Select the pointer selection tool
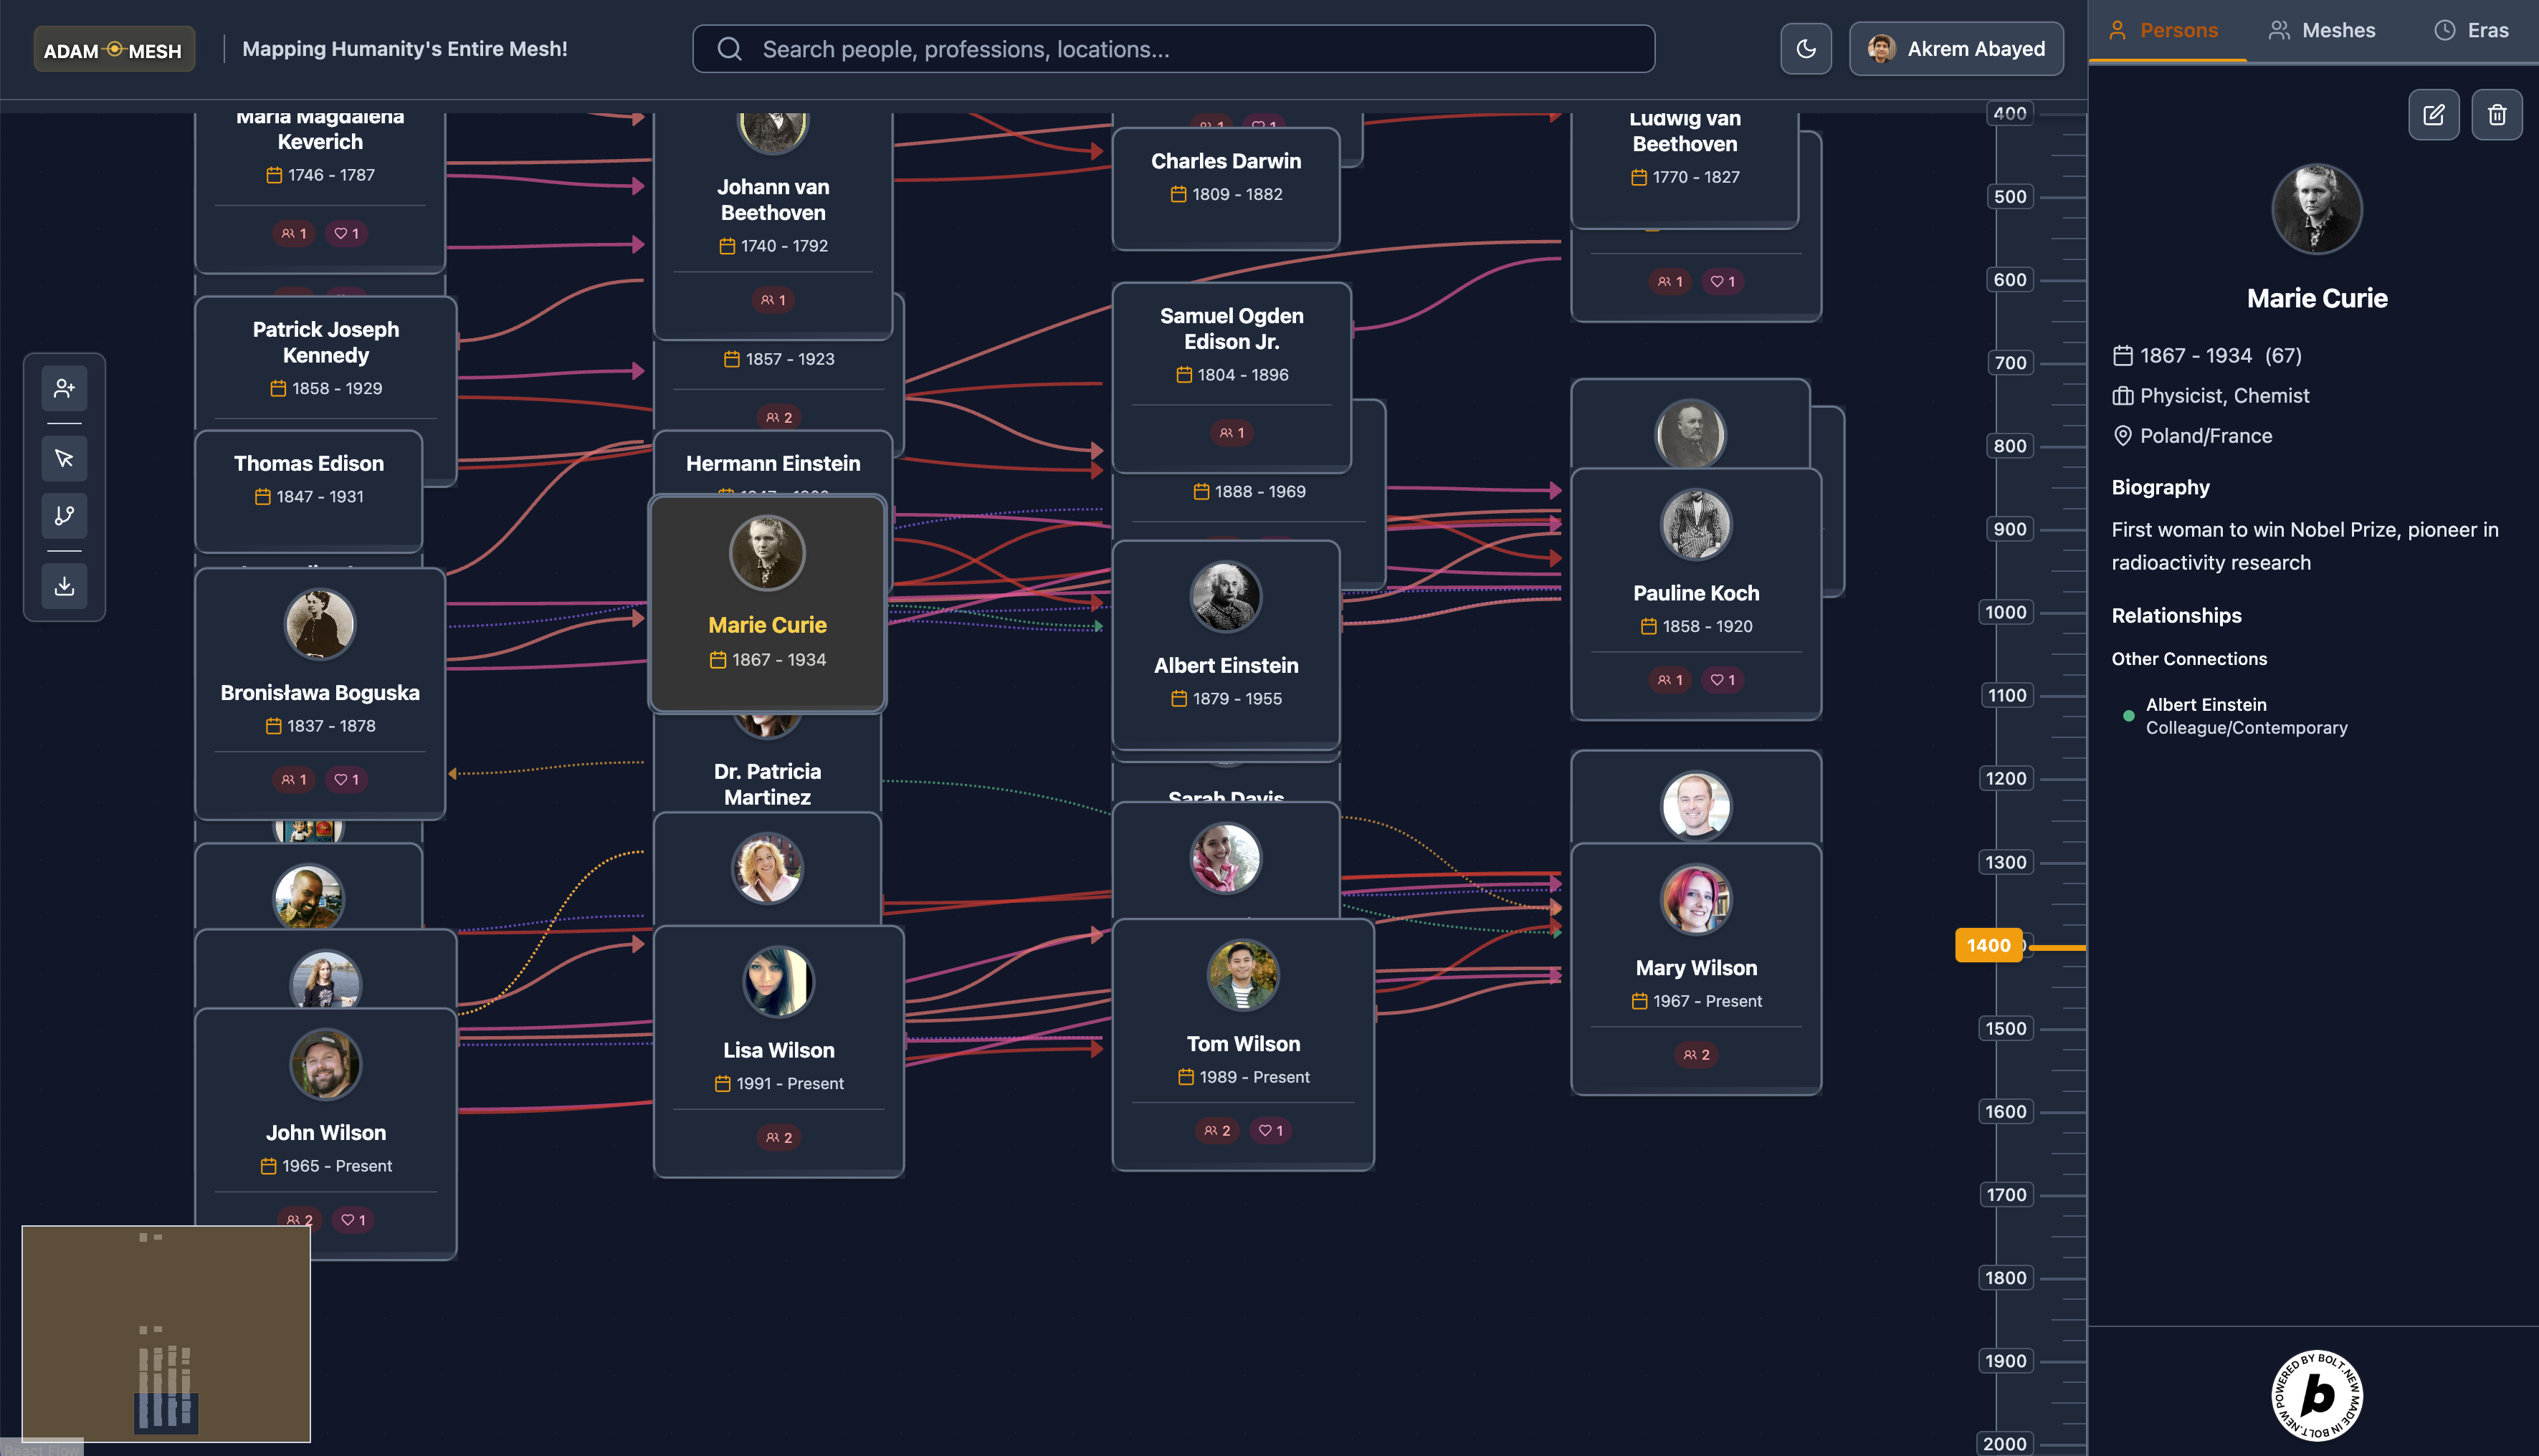This screenshot has height=1456, width=2539. click(64, 458)
